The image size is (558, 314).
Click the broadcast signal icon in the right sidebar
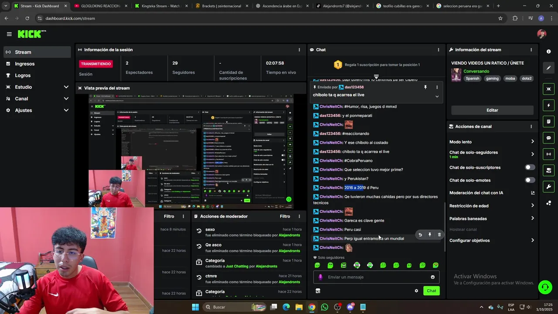(548, 154)
